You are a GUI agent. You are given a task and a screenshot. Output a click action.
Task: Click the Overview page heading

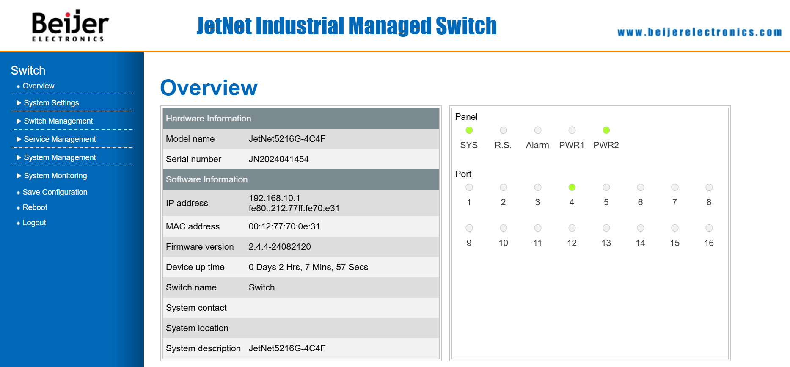click(x=209, y=88)
